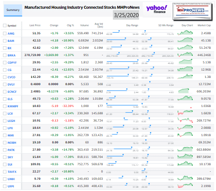Image resolution: width=216 pixels, height=191 pixels.
Task: View the PATK day chart sparkline
Action: [185, 149]
